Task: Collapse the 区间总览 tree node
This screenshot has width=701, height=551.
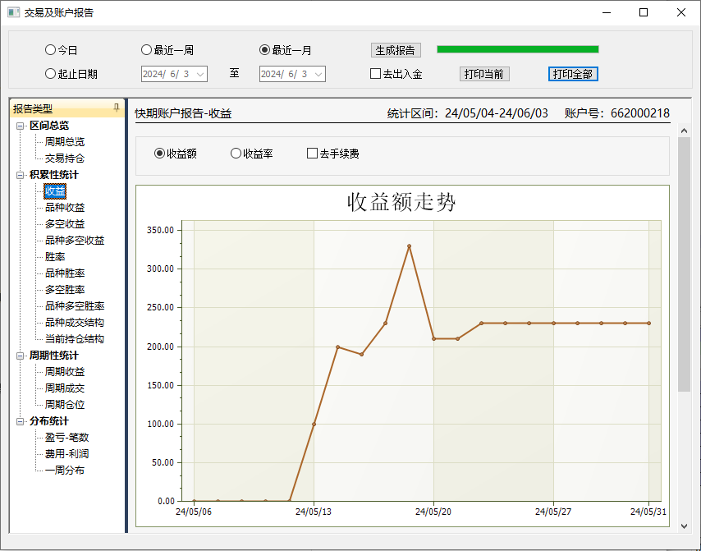Action: tap(21, 126)
